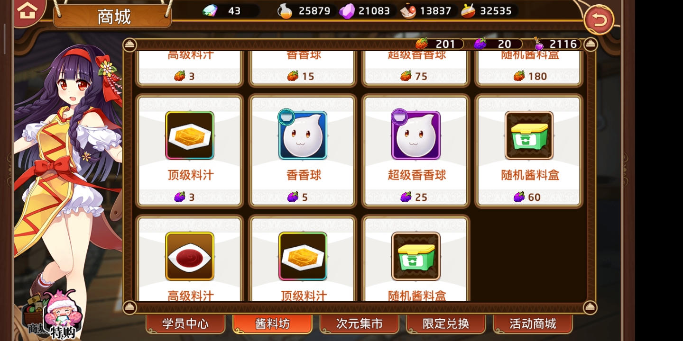Screen dimensions: 683x341
Task: Click the potion counter showing 2116
Action: pos(557,44)
